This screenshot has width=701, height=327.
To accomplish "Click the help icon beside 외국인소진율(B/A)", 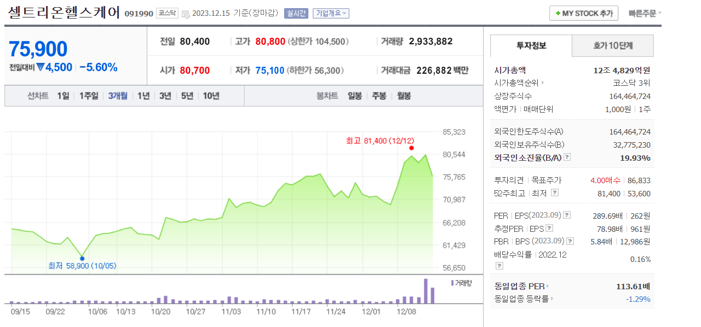I will 567,157.
